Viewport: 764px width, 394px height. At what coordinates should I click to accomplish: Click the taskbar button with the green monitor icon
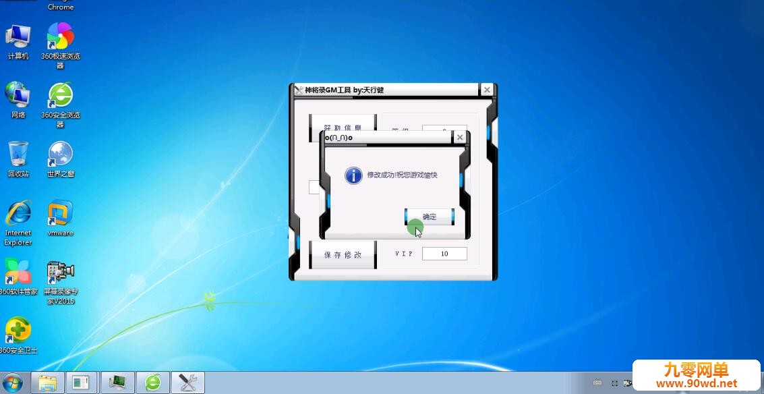coord(118,383)
